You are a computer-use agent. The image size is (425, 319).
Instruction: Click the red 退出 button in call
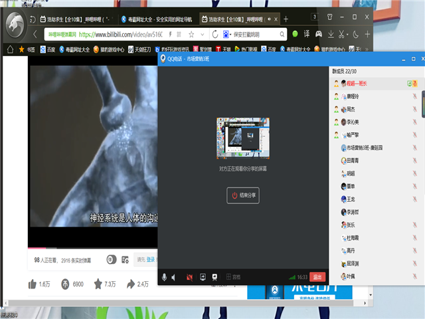(x=318, y=277)
